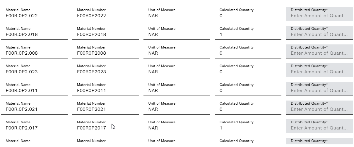
Task: Select Material Number F00R0P2021
Action: (x=91, y=109)
